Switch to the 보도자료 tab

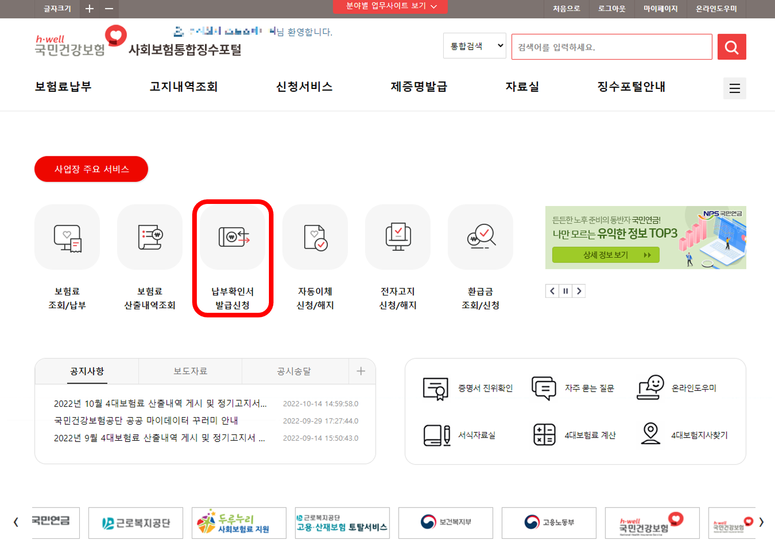pyautogui.click(x=190, y=371)
